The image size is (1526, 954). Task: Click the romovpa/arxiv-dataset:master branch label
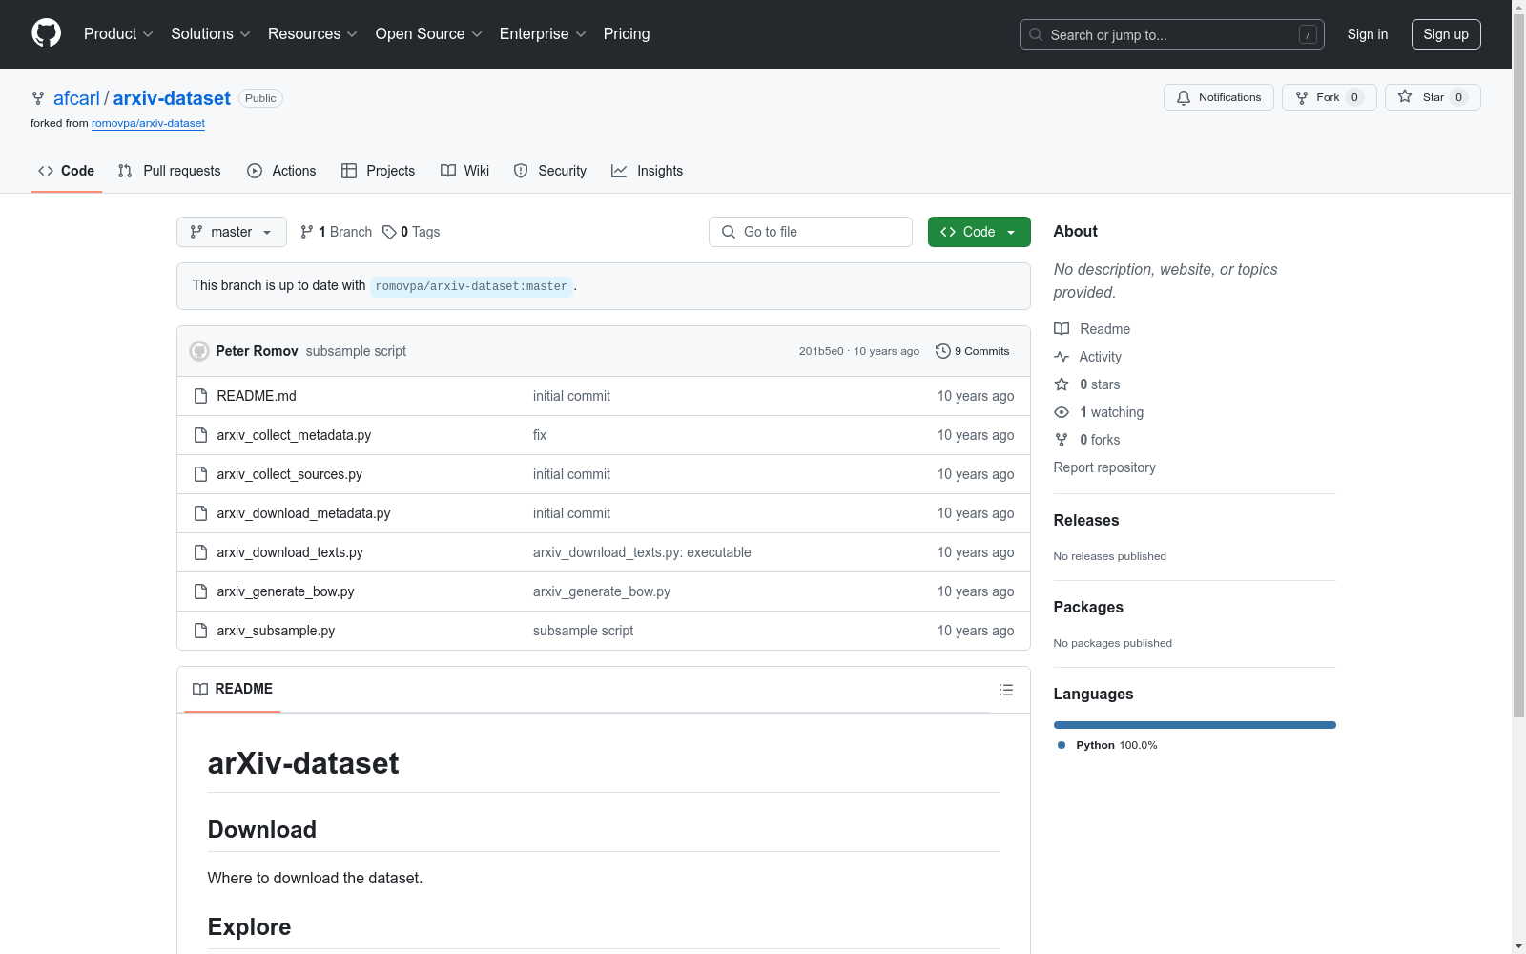[471, 286]
